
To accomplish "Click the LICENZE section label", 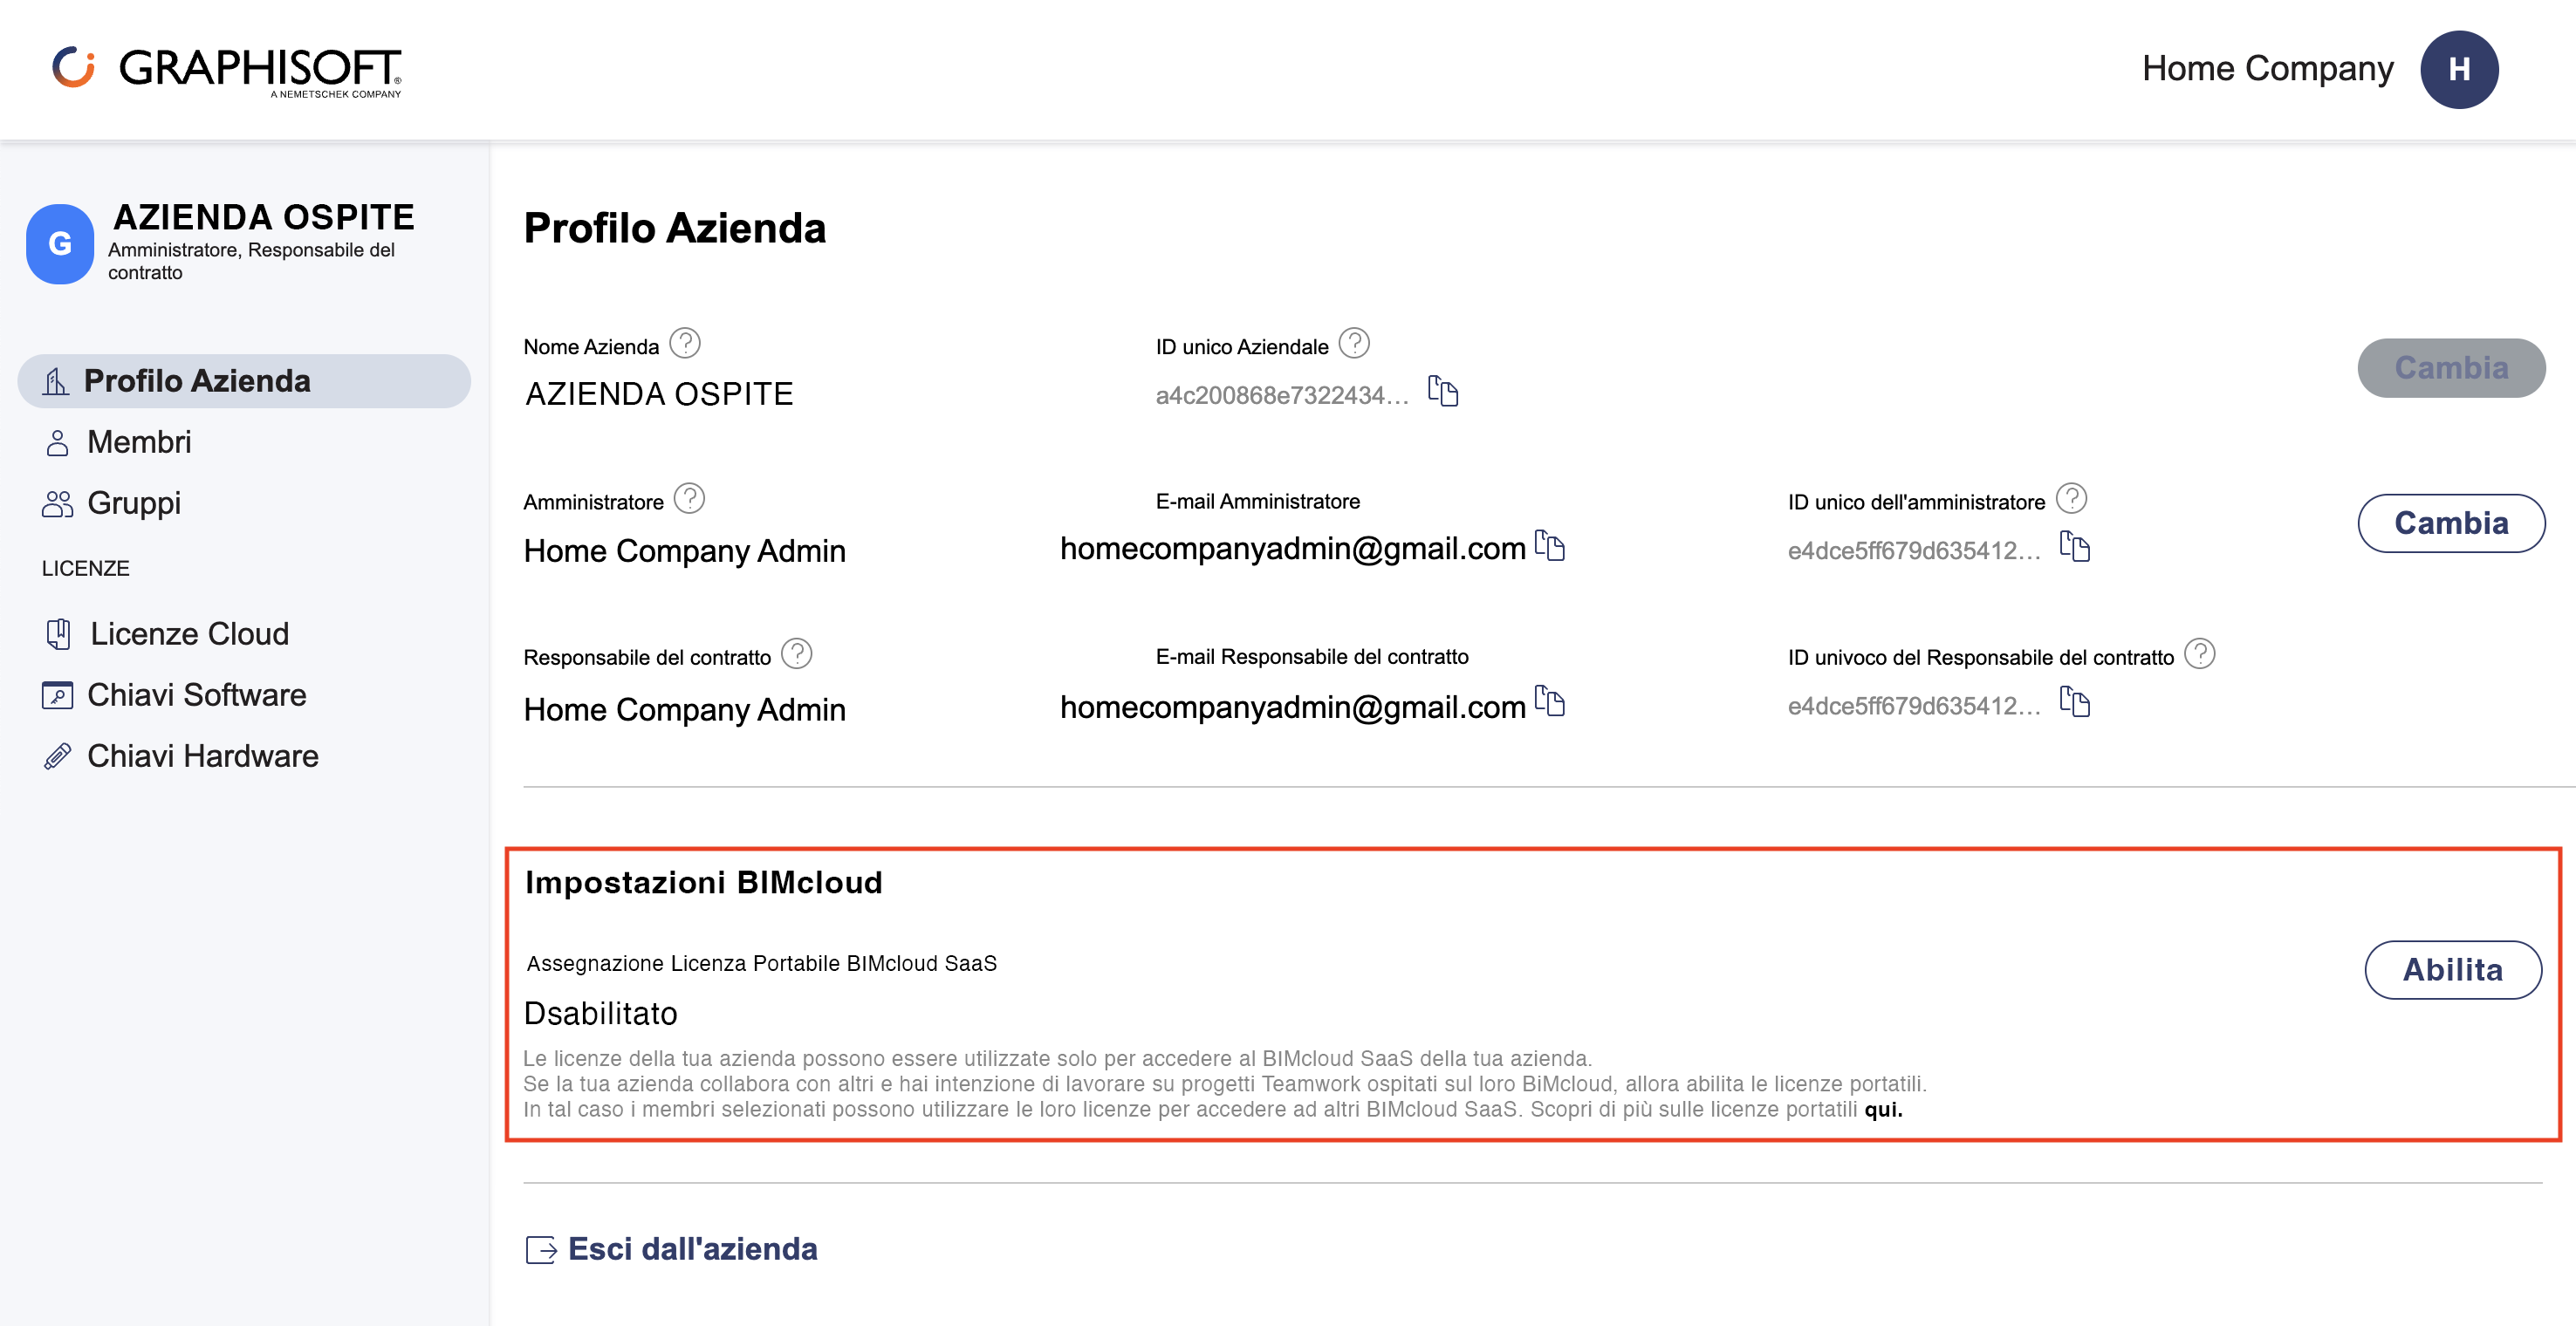I will pyautogui.click(x=85, y=568).
